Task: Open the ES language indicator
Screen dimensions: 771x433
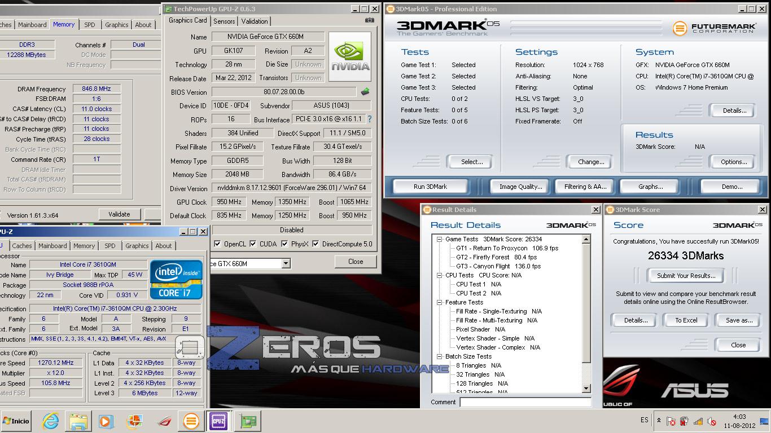Action: 645,420
